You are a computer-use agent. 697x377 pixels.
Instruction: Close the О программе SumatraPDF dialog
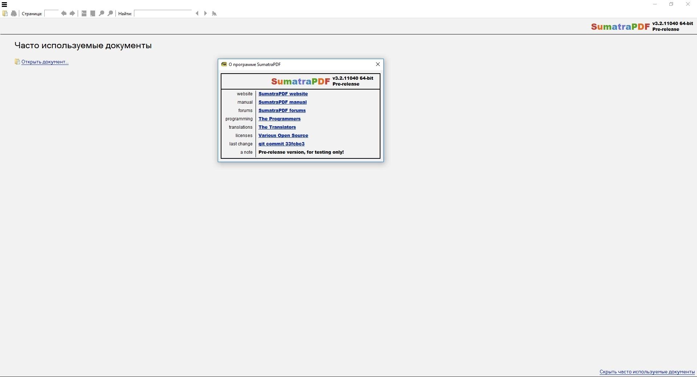coord(378,64)
